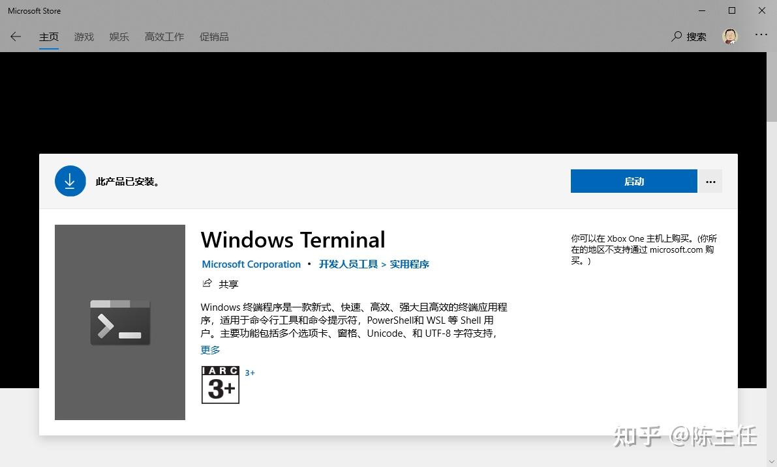Image resolution: width=777 pixels, height=467 pixels.
Task: Open the 实用程序 subcategory link
Action: coord(409,264)
